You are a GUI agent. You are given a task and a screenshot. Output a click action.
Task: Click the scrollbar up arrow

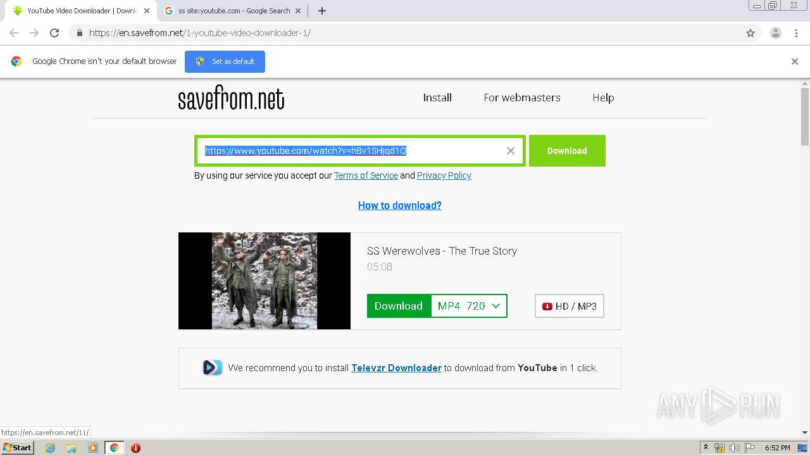pyautogui.click(x=805, y=83)
